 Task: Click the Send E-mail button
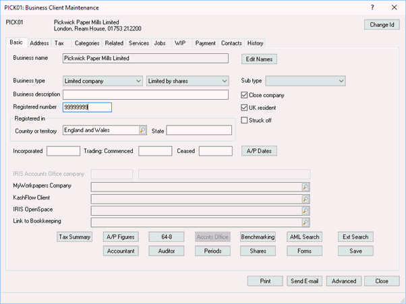pyautogui.click(x=305, y=281)
